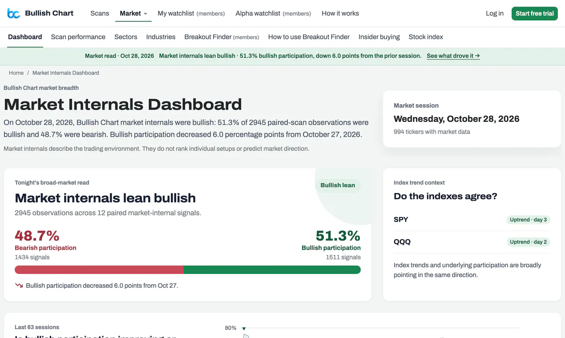Click the Market session label
The width and height of the screenshot is (565, 338).
(416, 105)
